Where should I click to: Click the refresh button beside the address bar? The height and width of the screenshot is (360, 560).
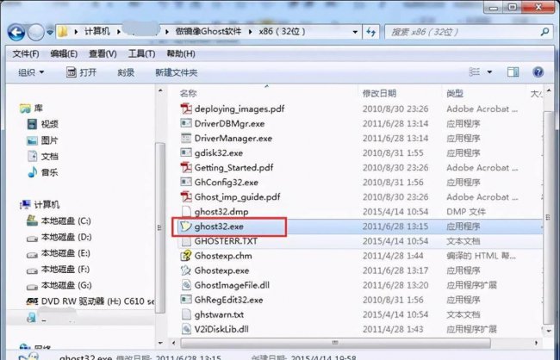(x=371, y=32)
